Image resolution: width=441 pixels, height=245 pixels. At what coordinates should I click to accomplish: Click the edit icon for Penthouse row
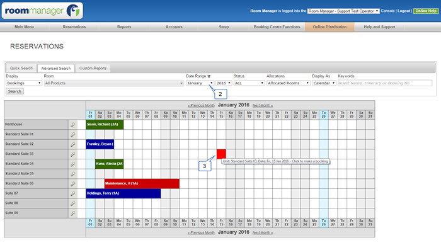coord(72,125)
